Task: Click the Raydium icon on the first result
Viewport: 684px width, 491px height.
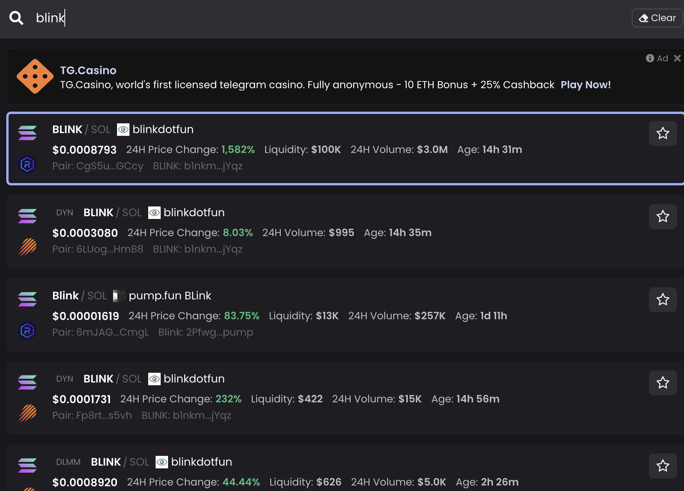Action: (x=27, y=164)
